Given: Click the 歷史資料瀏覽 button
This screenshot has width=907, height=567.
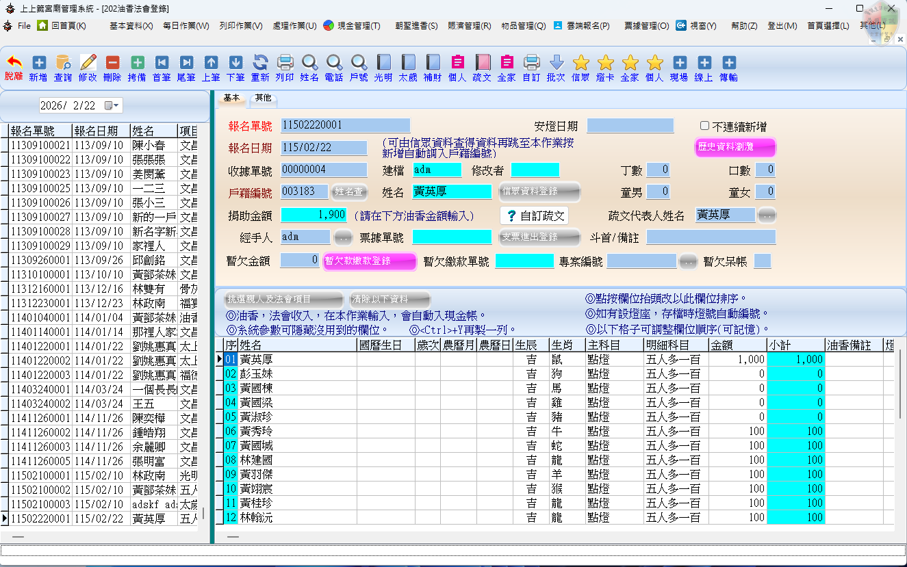Looking at the screenshot, I should pyautogui.click(x=734, y=147).
